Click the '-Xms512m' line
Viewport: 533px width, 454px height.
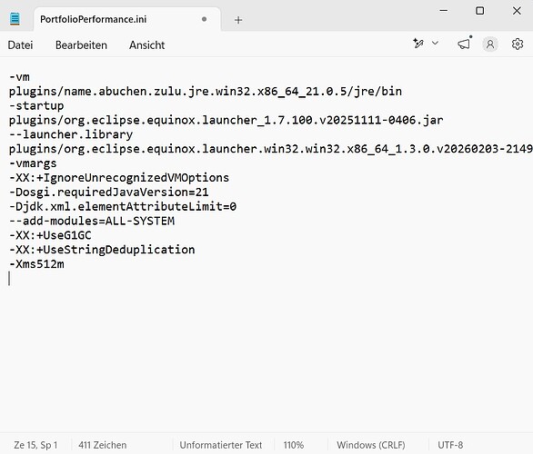(36, 264)
